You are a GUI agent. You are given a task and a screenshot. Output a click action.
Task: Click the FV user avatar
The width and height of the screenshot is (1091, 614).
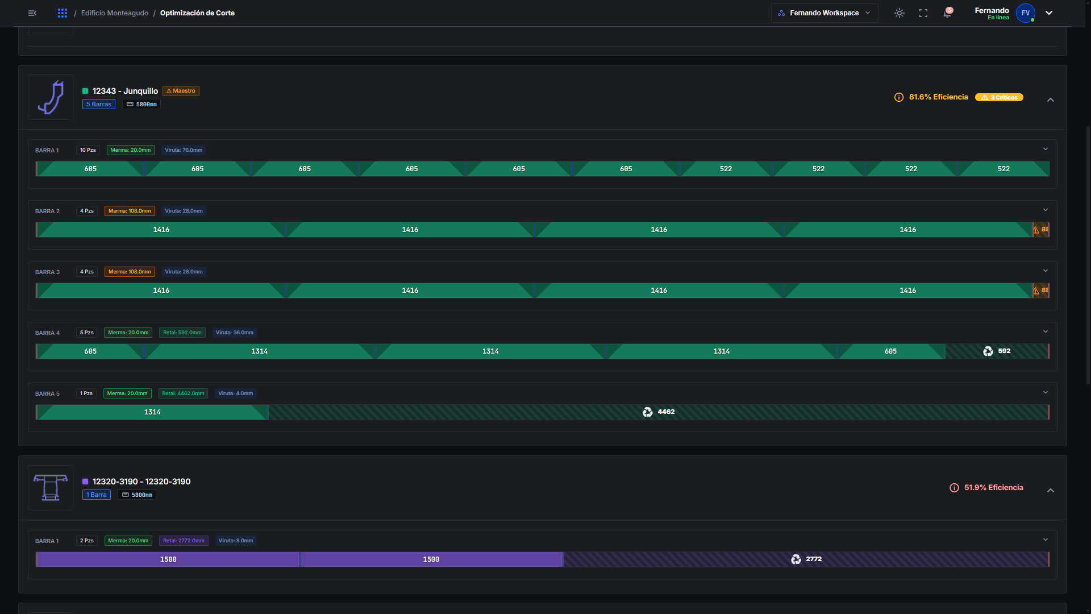(x=1025, y=13)
